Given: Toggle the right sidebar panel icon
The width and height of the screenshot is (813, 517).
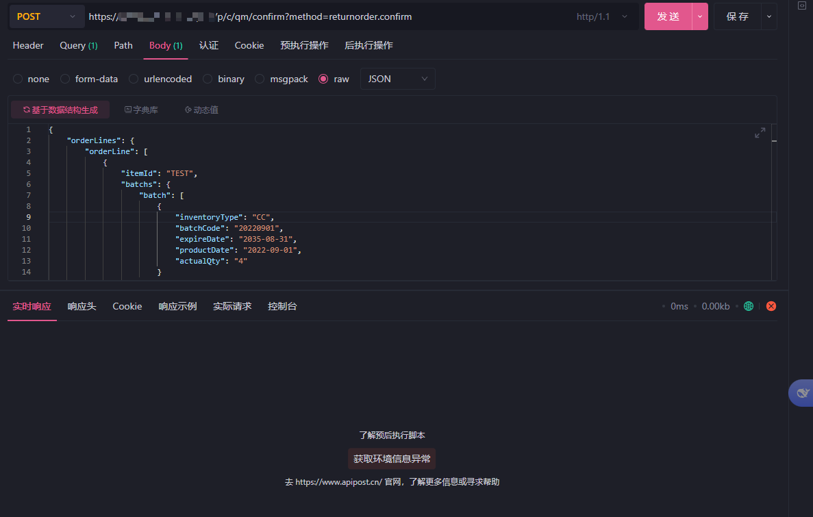Looking at the screenshot, I should click(x=801, y=5).
